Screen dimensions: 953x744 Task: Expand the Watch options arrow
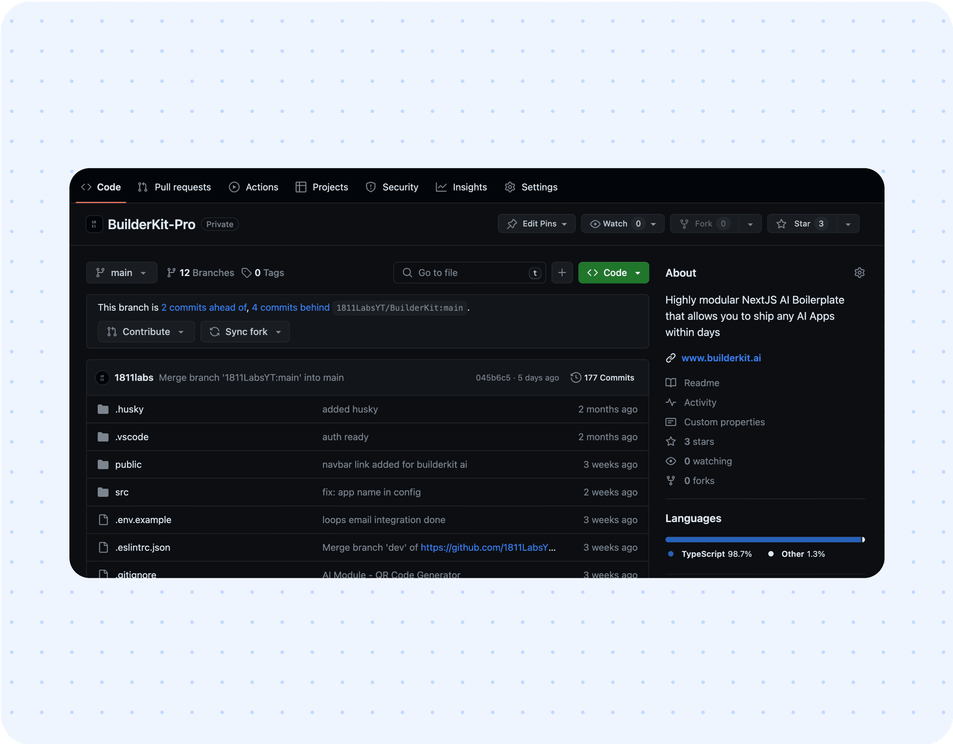point(654,224)
